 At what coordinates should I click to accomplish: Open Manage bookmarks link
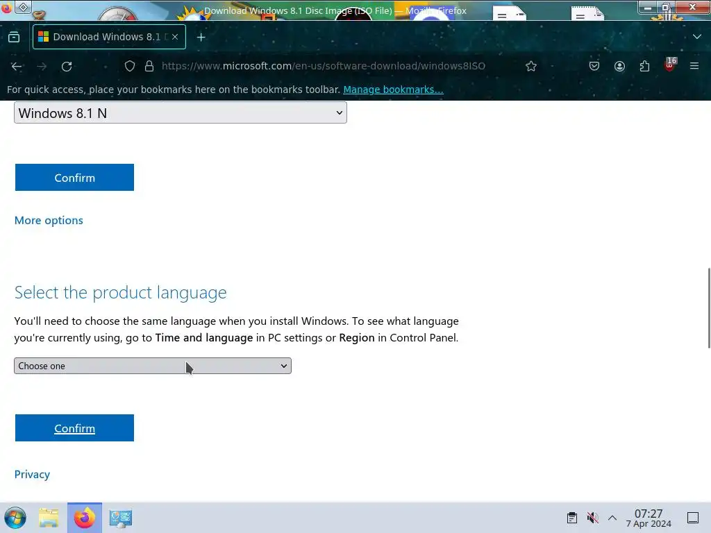point(393,90)
